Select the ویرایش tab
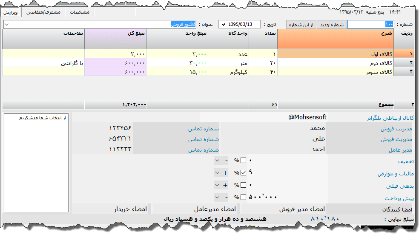 point(11,12)
